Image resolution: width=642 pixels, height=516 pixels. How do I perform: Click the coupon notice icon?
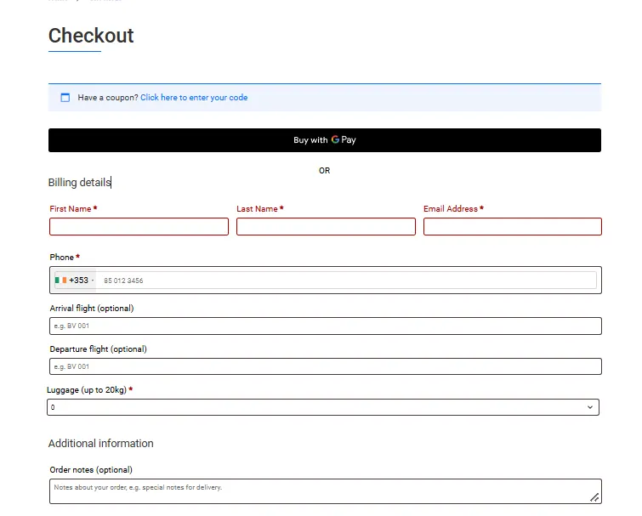(x=65, y=98)
